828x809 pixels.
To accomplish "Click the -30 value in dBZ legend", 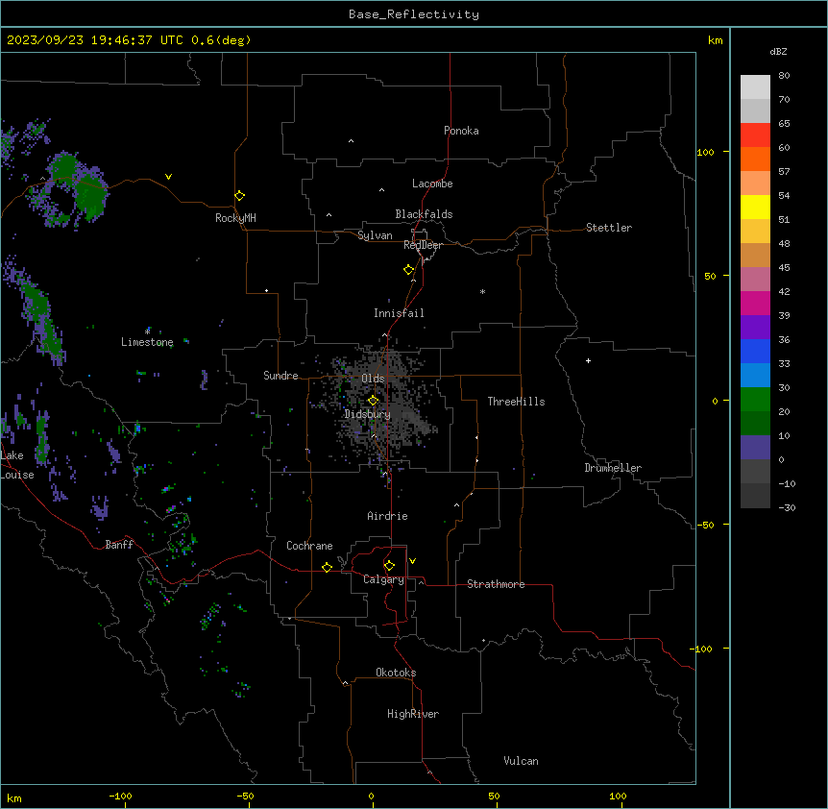I will pyautogui.click(x=787, y=507).
